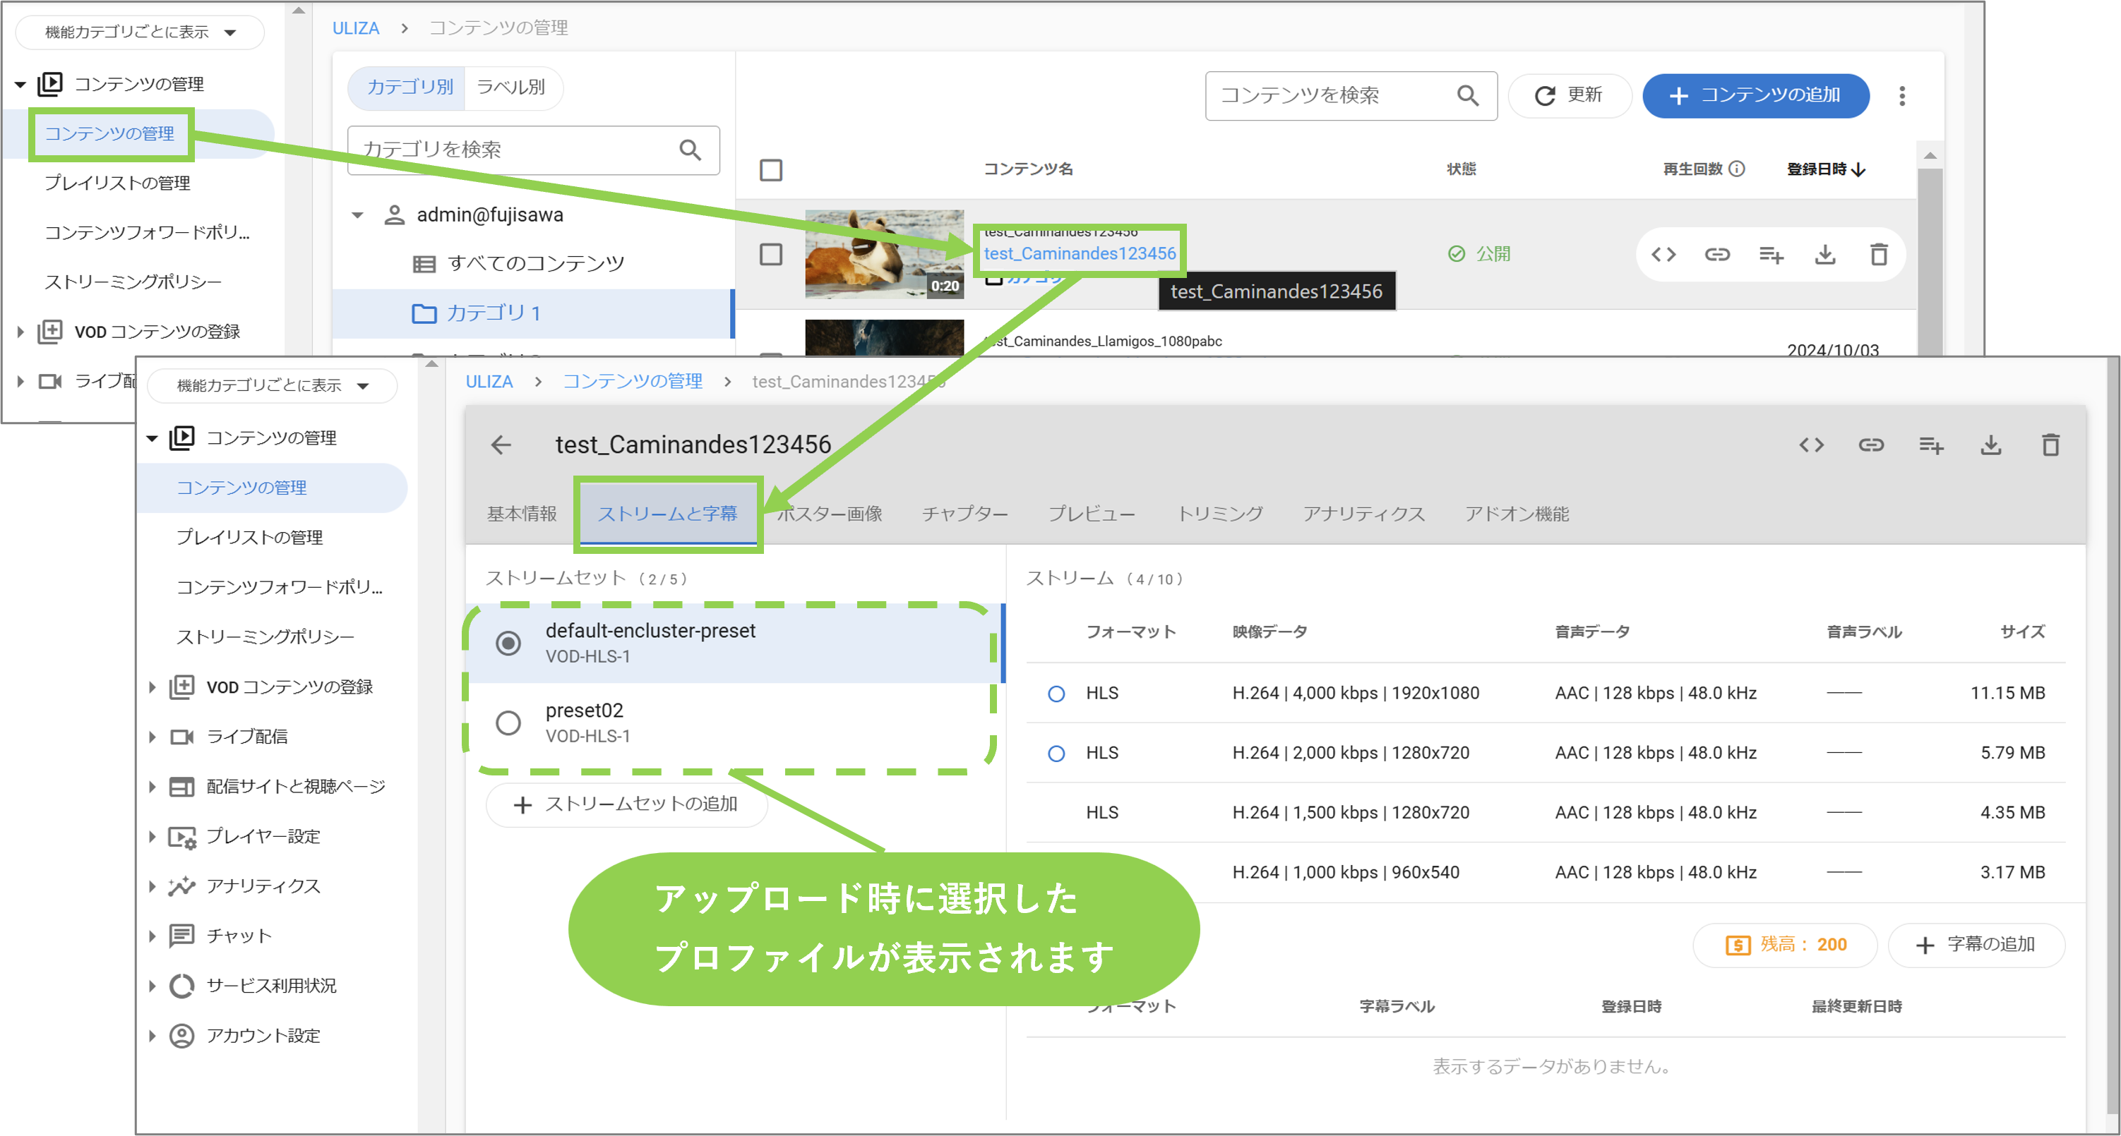Collapse コンテンツの管理 tree in back sidebar
Image resolution: width=2121 pixels, height=1136 pixels.
point(20,85)
